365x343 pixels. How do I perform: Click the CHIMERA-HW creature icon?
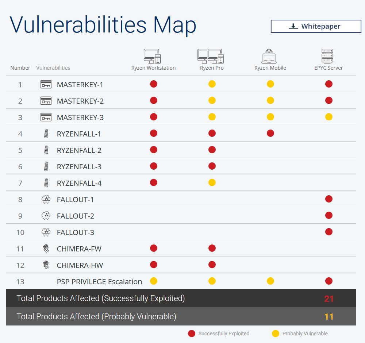click(x=46, y=265)
